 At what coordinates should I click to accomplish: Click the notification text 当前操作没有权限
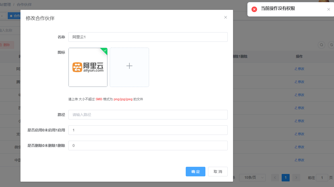point(278,9)
